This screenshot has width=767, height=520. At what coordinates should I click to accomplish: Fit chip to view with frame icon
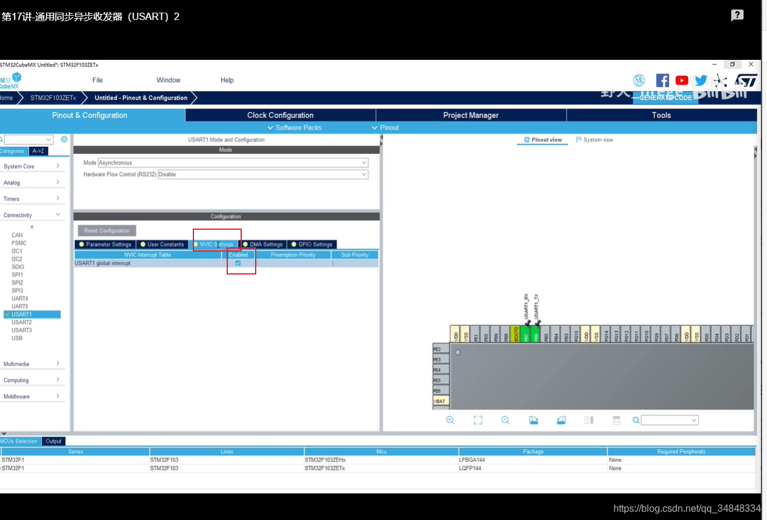[478, 420]
